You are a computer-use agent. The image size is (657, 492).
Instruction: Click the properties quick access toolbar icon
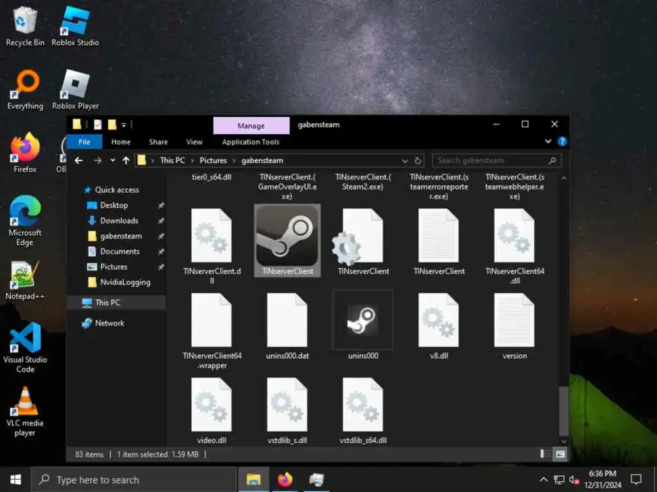(98, 124)
